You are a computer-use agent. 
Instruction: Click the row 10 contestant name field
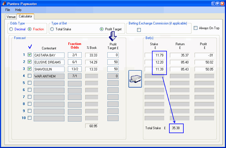tap(49, 119)
